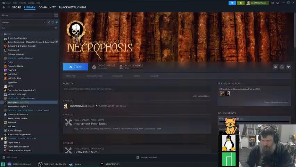Click the Cloud Status icon

pos(94,67)
